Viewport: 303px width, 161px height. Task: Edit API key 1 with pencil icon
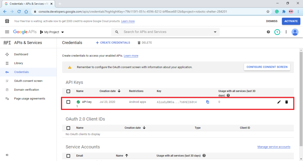coord(279,102)
